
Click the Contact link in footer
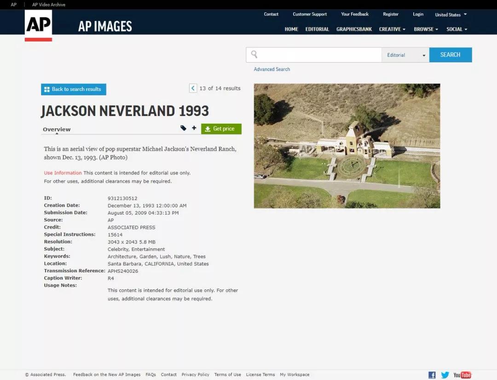click(168, 374)
